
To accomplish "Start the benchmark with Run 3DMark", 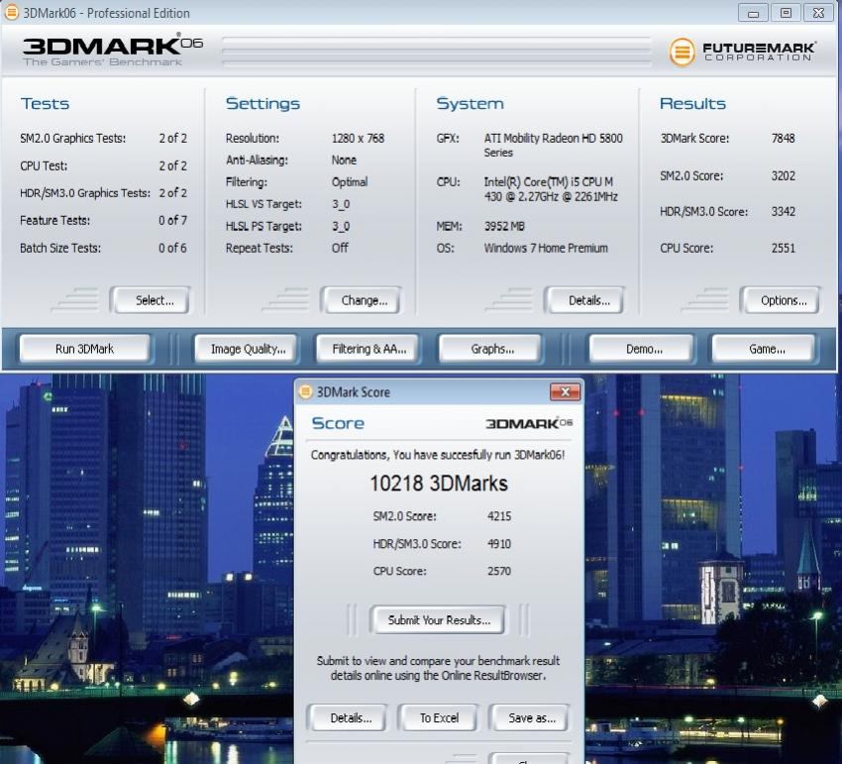I will click(x=84, y=349).
